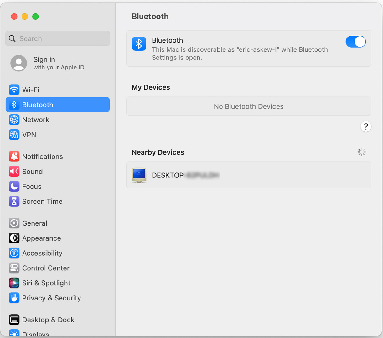Select Screen Time hourglass icon

(14, 202)
